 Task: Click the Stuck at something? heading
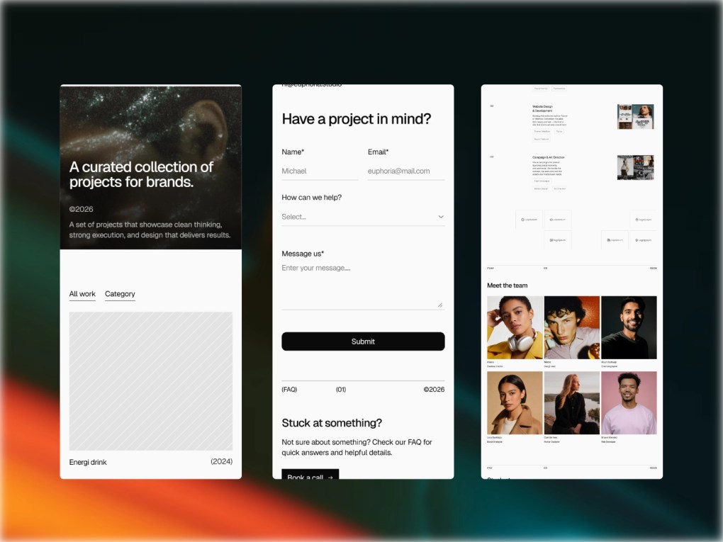coord(332,423)
